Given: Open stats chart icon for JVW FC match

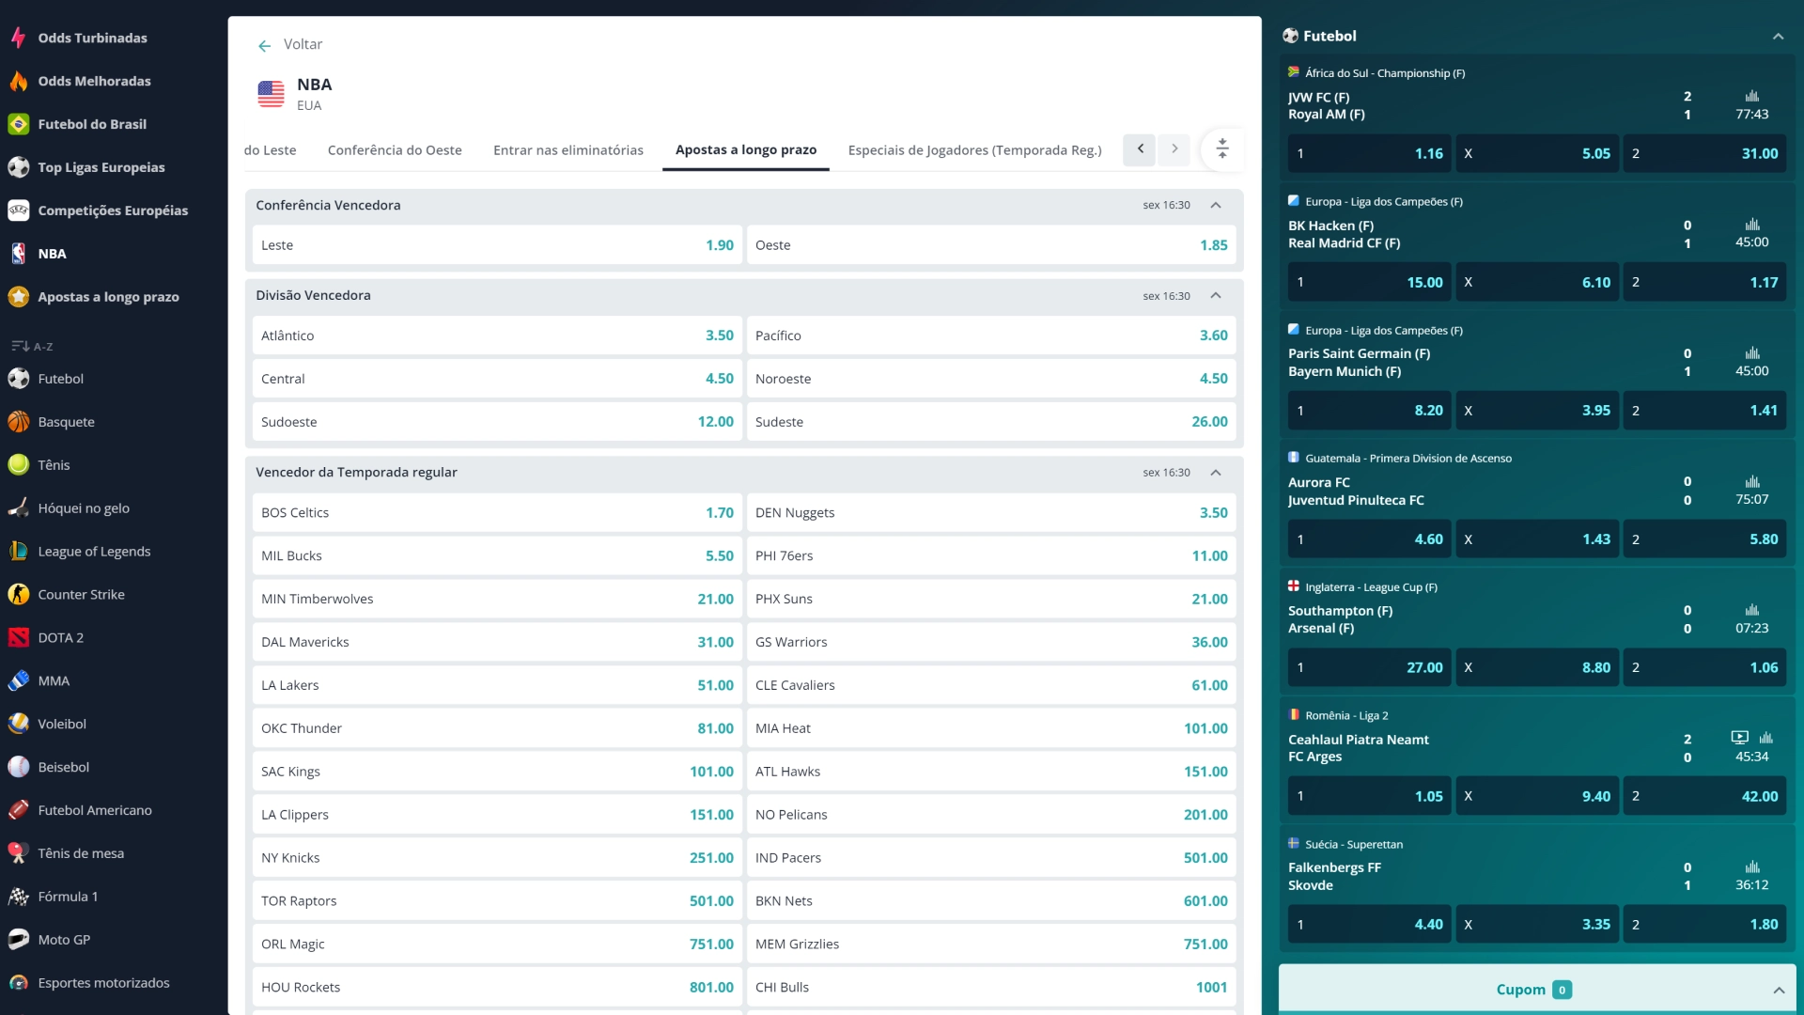Looking at the screenshot, I should pyautogui.click(x=1751, y=96).
